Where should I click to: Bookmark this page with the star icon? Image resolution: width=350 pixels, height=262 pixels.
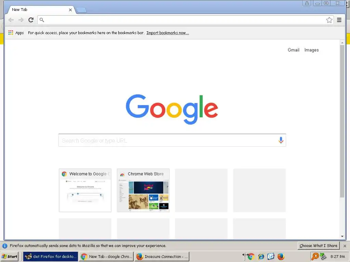click(329, 20)
